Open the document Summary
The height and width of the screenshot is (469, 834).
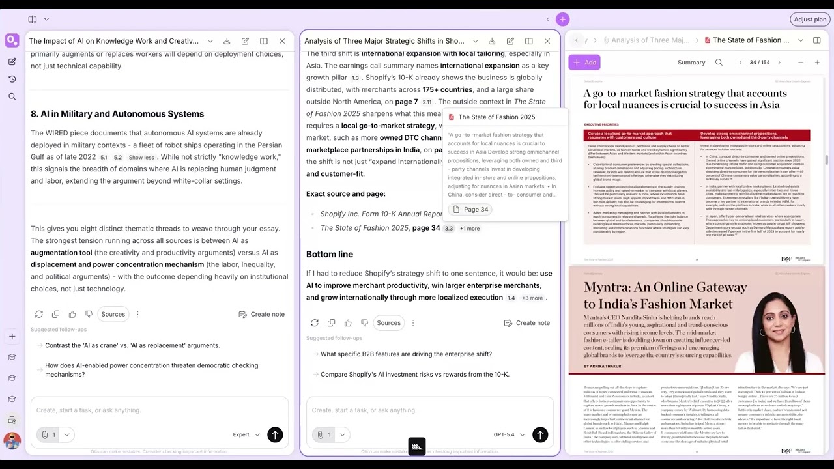(x=691, y=63)
